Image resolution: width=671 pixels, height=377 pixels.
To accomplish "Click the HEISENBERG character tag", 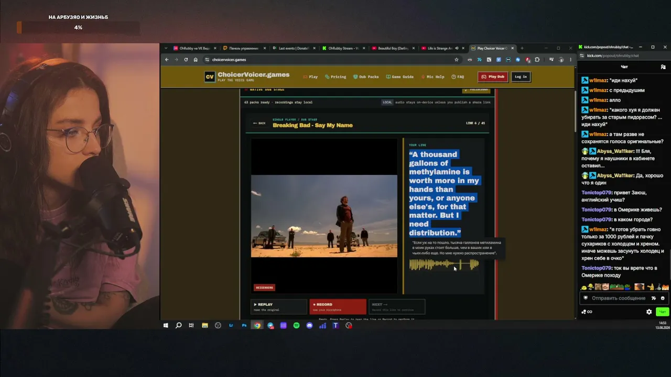I will [265, 287].
